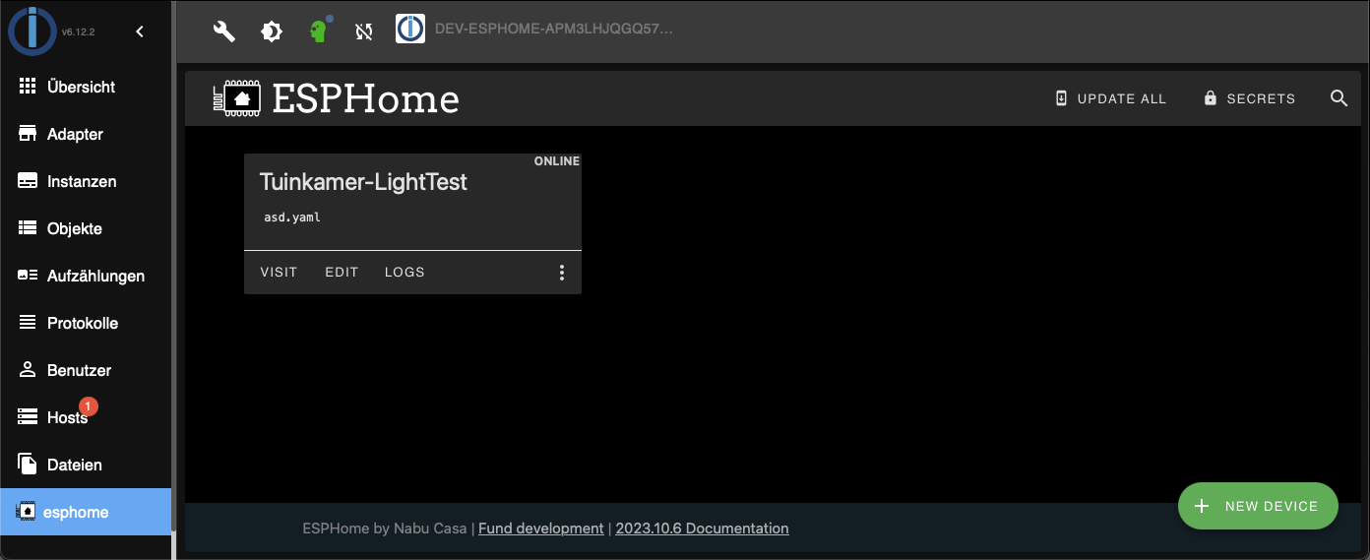
Task: Click the ONLINE status label
Action: (557, 161)
